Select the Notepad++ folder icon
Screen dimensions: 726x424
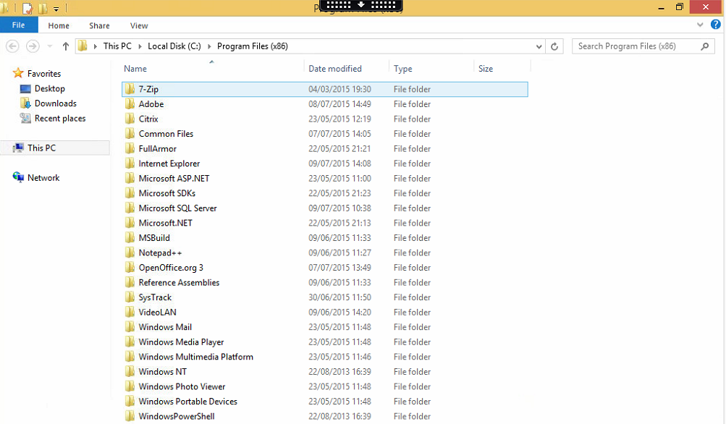pos(130,253)
